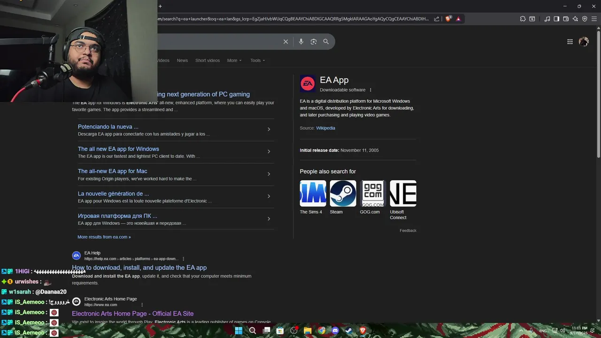The height and width of the screenshot is (338, 601).
Task: Select The Sims 4 thumbnail
Action: [x=313, y=193]
